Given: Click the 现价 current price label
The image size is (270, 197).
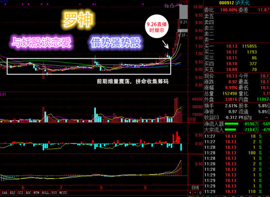Looking at the screenshot, I should tap(209, 76).
